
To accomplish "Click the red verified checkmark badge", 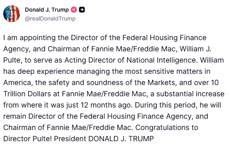I will [74, 10].
